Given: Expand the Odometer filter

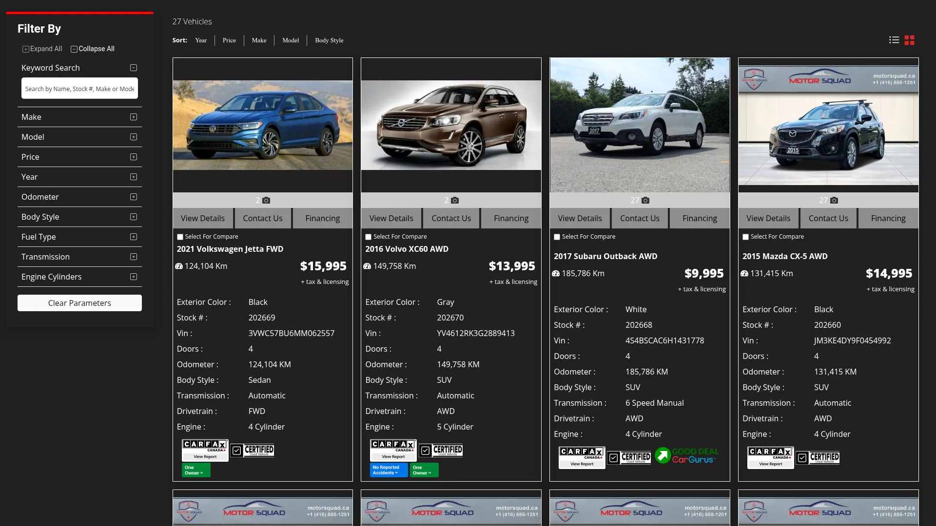Looking at the screenshot, I should 134,197.
